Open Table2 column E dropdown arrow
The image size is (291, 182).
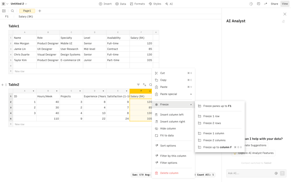tap(126, 91)
